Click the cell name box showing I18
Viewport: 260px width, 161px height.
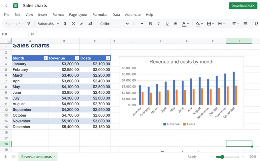(x=14, y=34)
